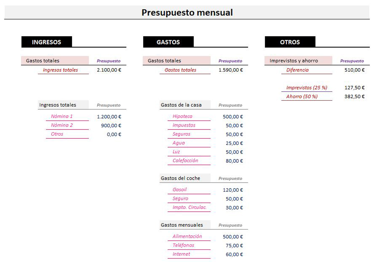
Task: Select the Impuestos 50,00 € value
Action: (x=234, y=126)
